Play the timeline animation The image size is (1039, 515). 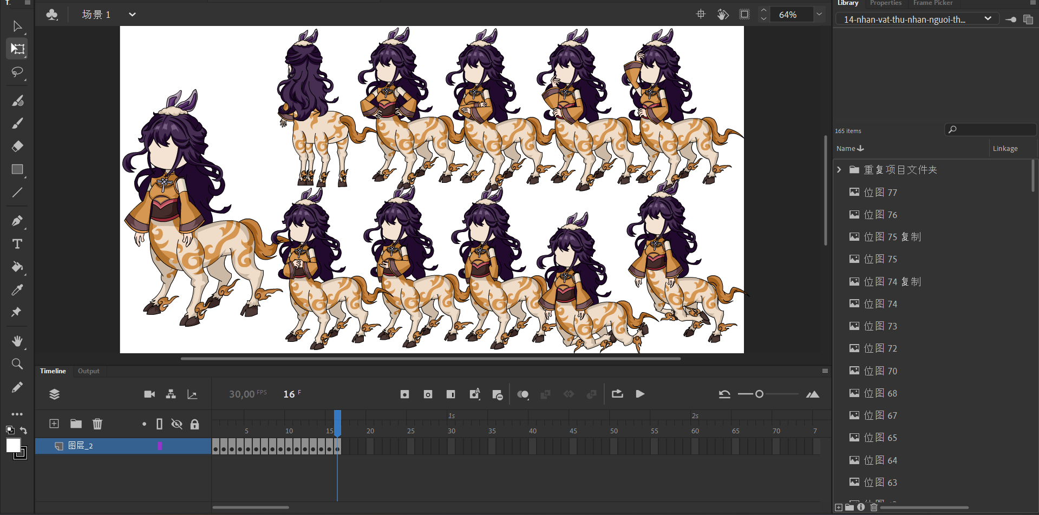tap(640, 394)
